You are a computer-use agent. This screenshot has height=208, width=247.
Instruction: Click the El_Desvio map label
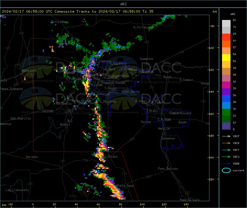point(64,104)
